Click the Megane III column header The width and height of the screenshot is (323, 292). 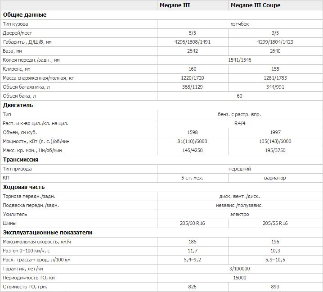click(x=175, y=5)
